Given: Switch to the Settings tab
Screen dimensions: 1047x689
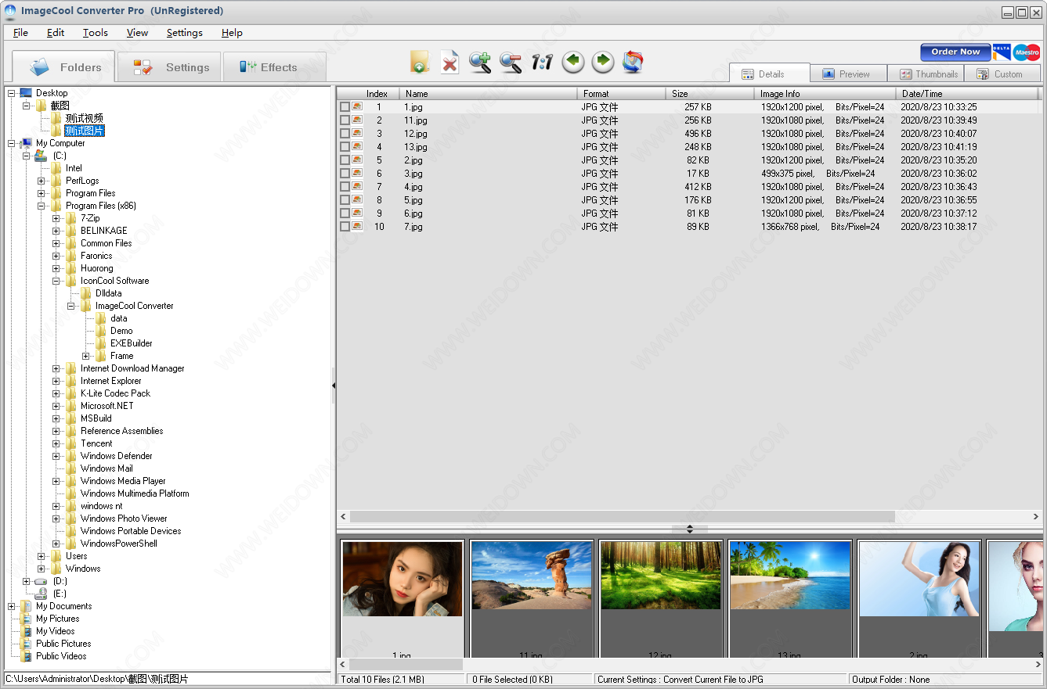Looking at the screenshot, I should point(169,67).
